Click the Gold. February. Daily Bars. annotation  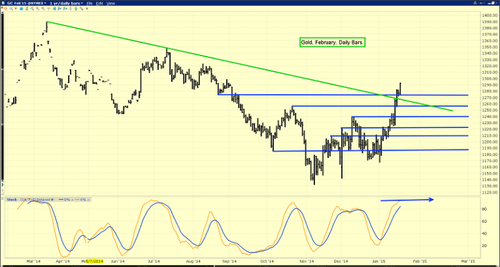[332, 42]
